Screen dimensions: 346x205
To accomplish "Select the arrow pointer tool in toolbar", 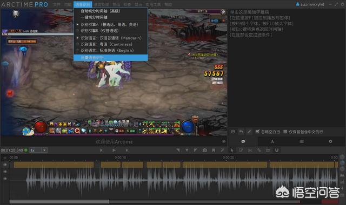I will [232, 150].
